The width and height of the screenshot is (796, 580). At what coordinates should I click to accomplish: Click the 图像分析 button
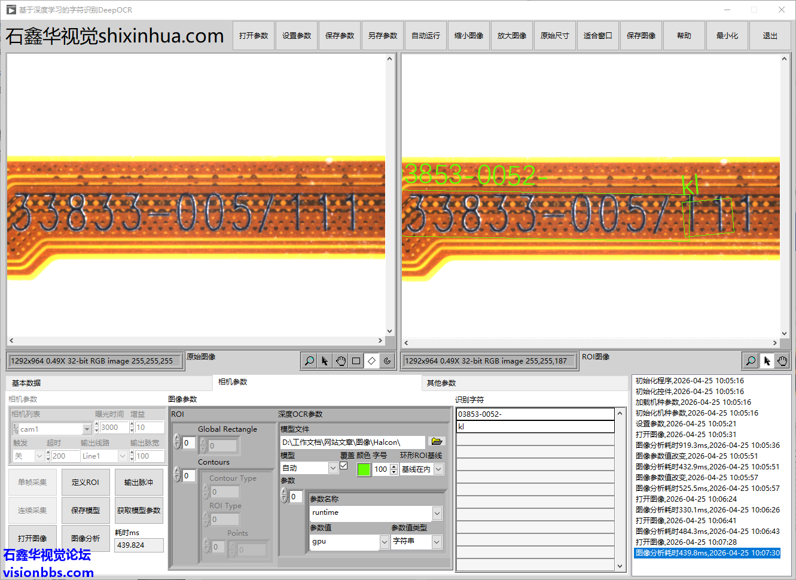pyautogui.click(x=86, y=539)
